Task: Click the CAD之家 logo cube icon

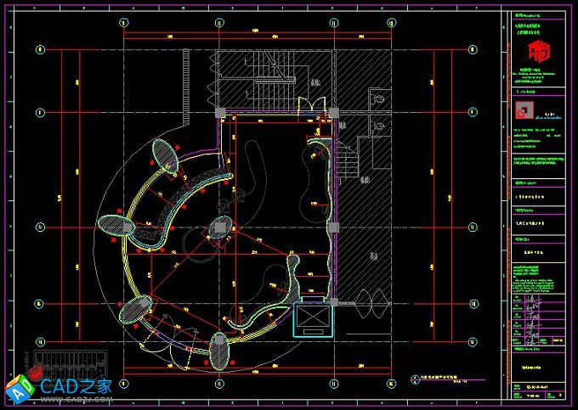Action: (x=19, y=390)
